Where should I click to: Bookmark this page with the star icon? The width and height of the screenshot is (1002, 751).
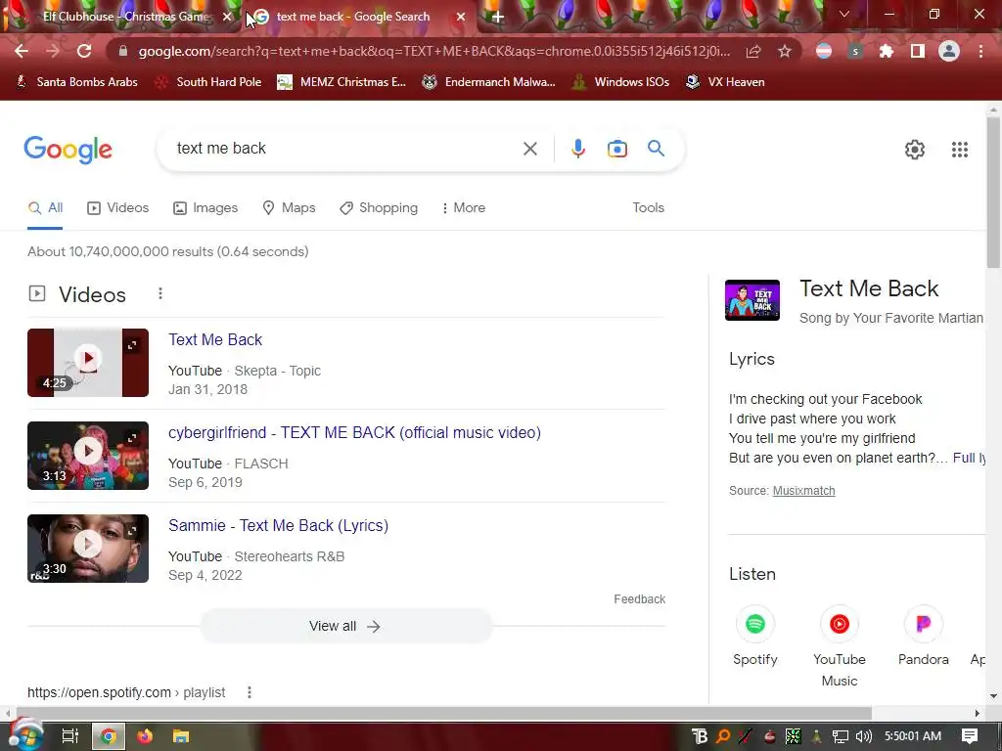pyautogui.click(x=785, y=51)
